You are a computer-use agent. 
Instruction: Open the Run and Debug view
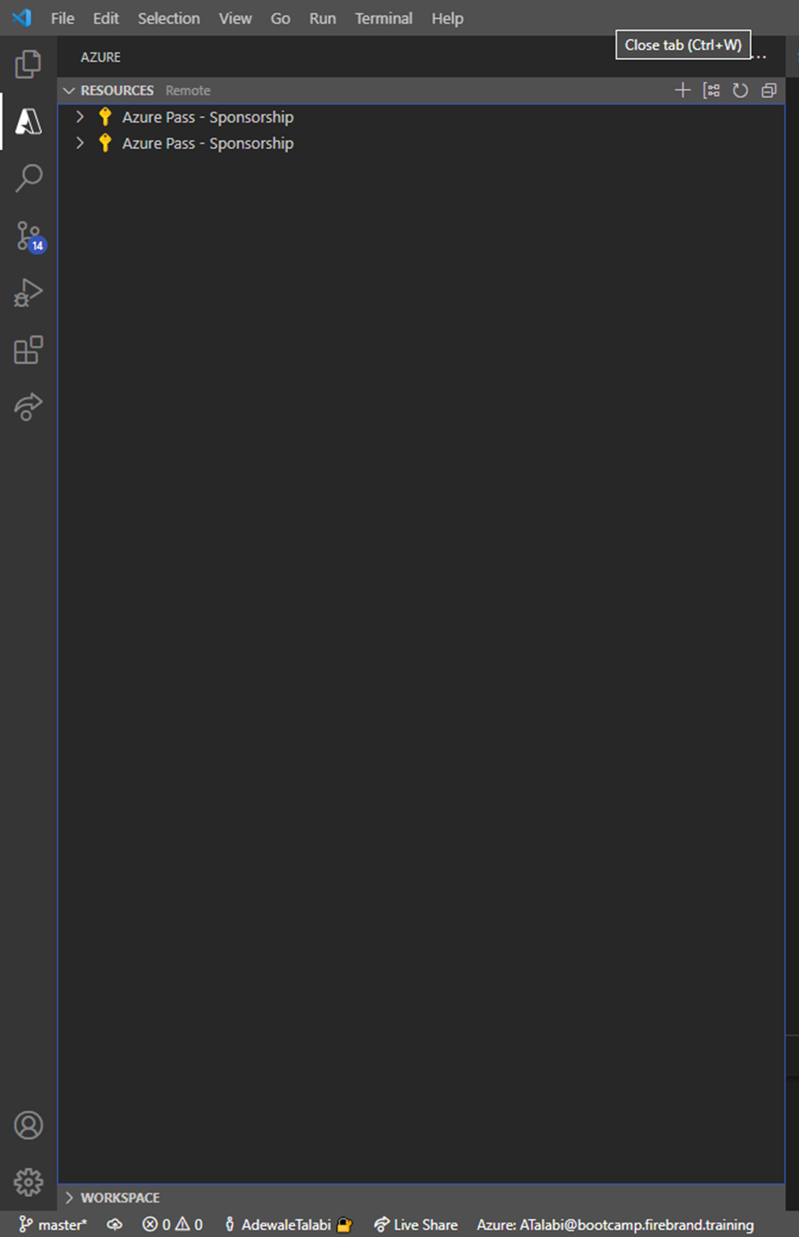coord(28,292)
